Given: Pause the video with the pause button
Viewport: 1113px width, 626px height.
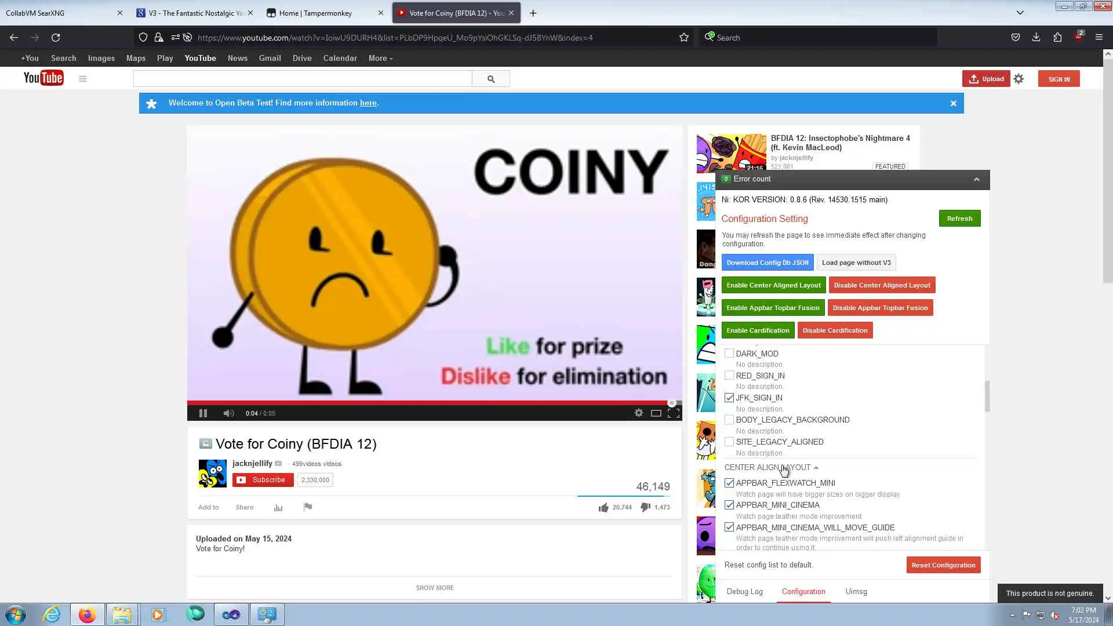Looking at the screenshot, I should (x=203, y=413).
